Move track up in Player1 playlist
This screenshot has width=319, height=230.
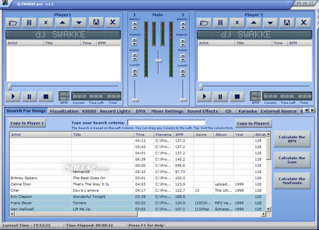[62, 22]
